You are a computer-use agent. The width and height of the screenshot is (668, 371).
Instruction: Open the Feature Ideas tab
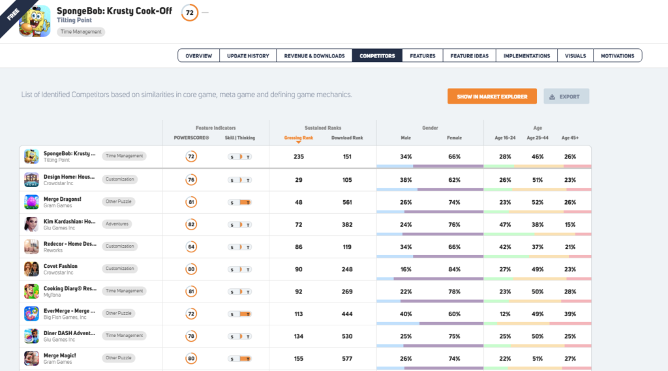click(470, 56)
